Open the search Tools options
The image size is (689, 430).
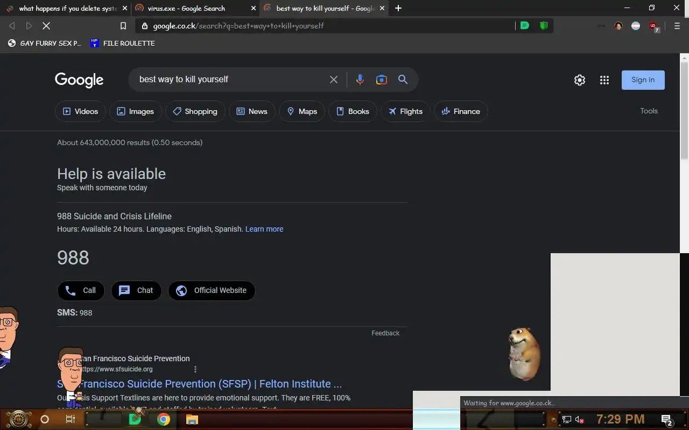649,111
